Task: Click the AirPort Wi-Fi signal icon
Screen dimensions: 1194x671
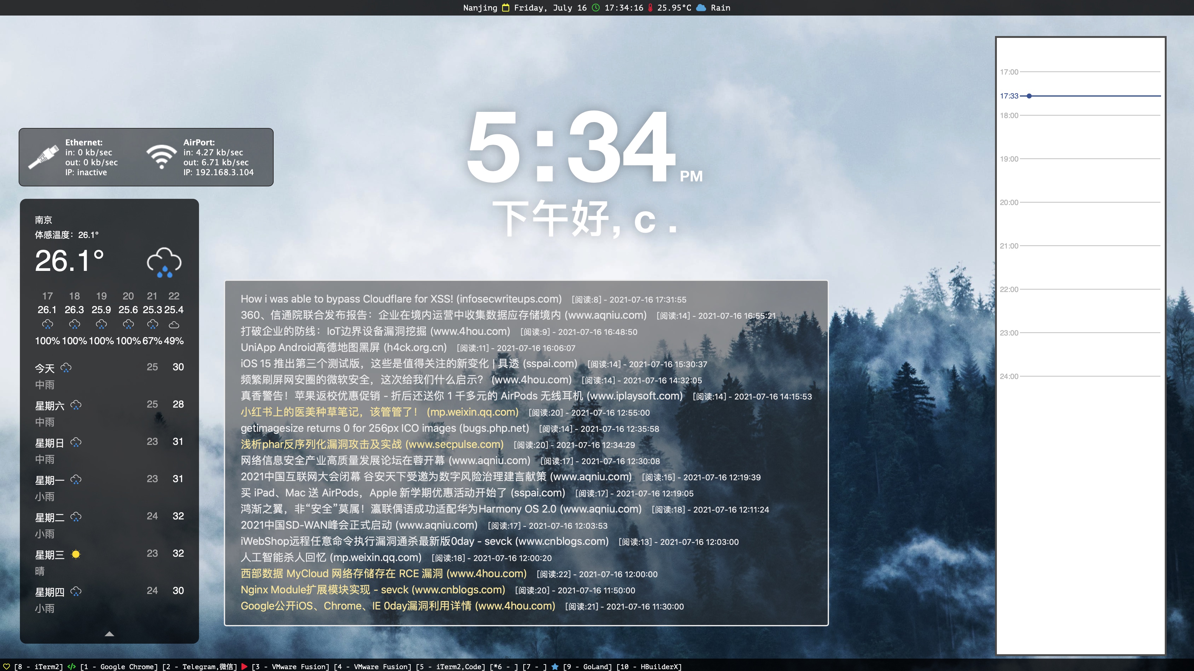Action: pyautogui.click(x=161, y=157)
